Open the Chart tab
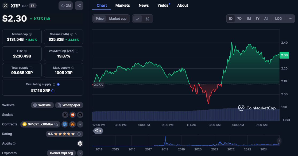The height and width of the screenshot is (156, 298). pos(102,6)
